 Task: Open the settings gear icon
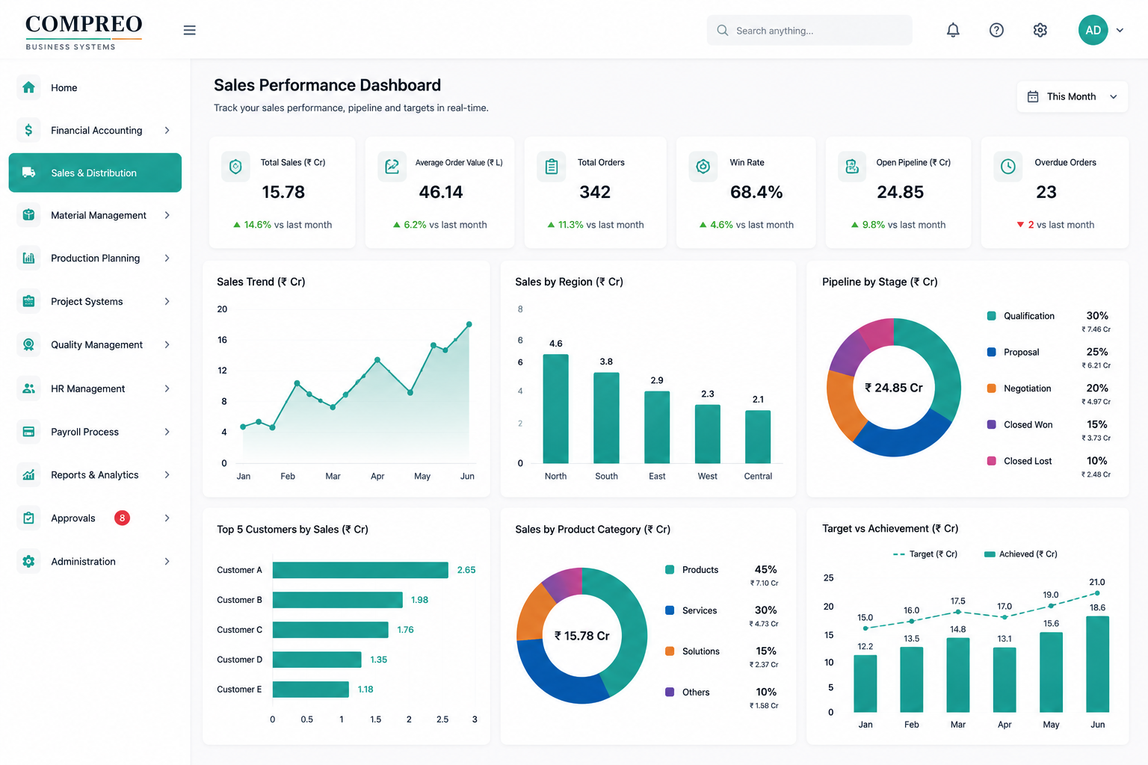coord(1040,30)
